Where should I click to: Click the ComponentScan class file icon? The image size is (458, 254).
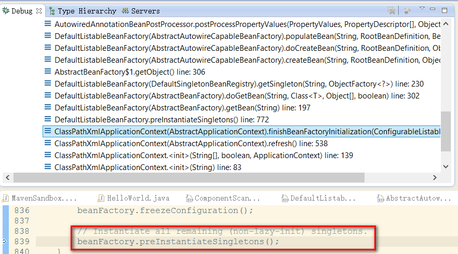click(x=189, y=199)
